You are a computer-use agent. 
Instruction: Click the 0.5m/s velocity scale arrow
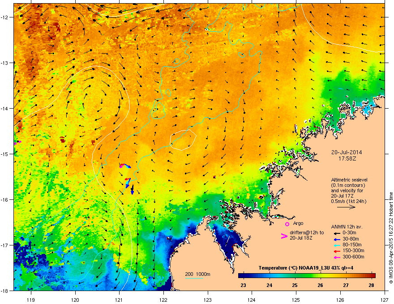(346, 207)
